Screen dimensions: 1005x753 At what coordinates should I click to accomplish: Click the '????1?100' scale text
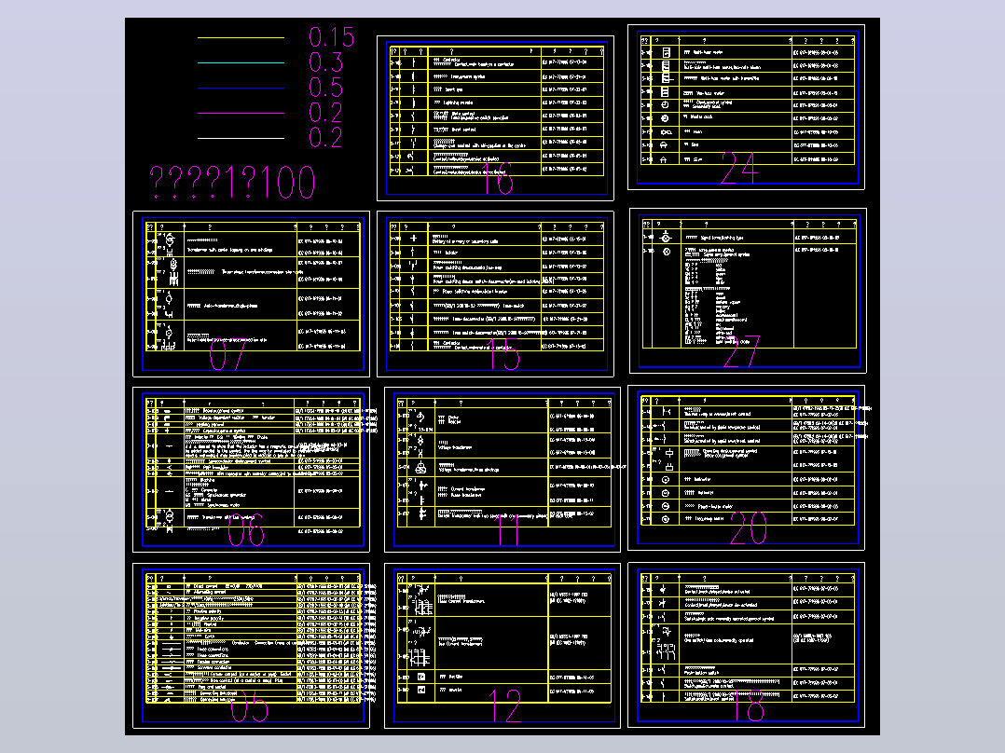tap(233, 182)
